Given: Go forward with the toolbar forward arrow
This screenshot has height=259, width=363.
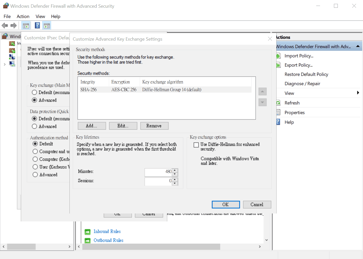Looking at the screenshot, I should click(x=14, y=25).
